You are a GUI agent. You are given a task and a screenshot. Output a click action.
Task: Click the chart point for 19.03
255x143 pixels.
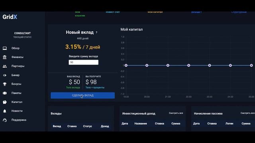point(126,65)
